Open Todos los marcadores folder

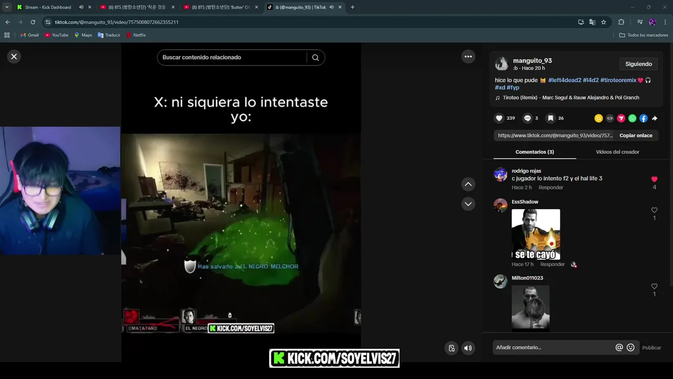(x=644, y=35)
